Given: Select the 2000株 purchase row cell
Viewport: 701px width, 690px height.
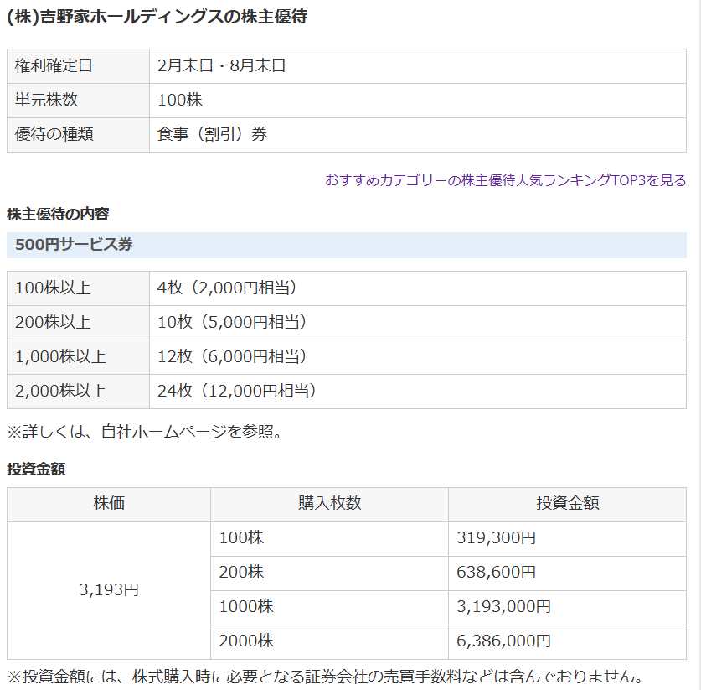Looking at the screenshot, I should coord(329,642).
